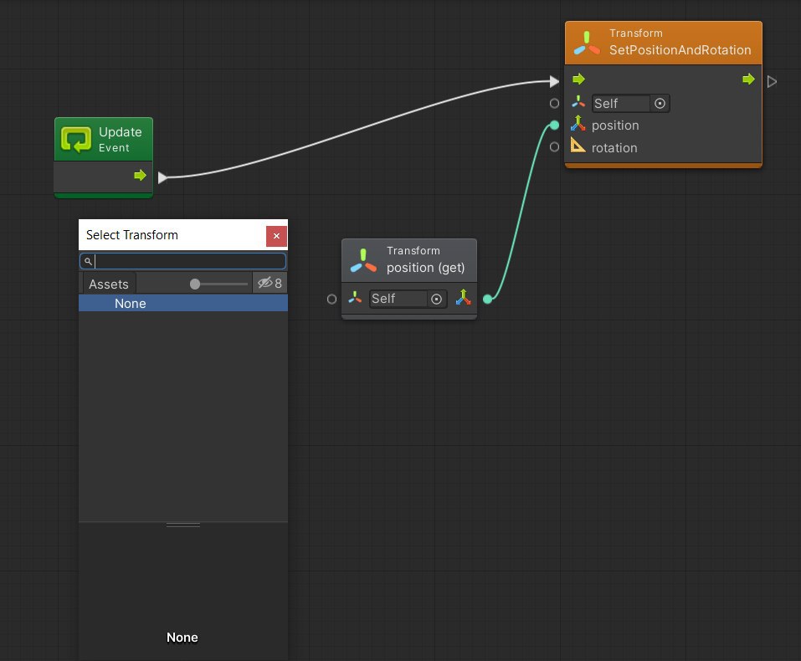Click the Select Transform search field
Screen dimensions: 801x661
(182, 262)
